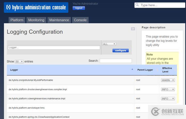
Task: Open INFO dropdown for droolsruleengineservices.compiler.impl
Action: coord(168,89)
